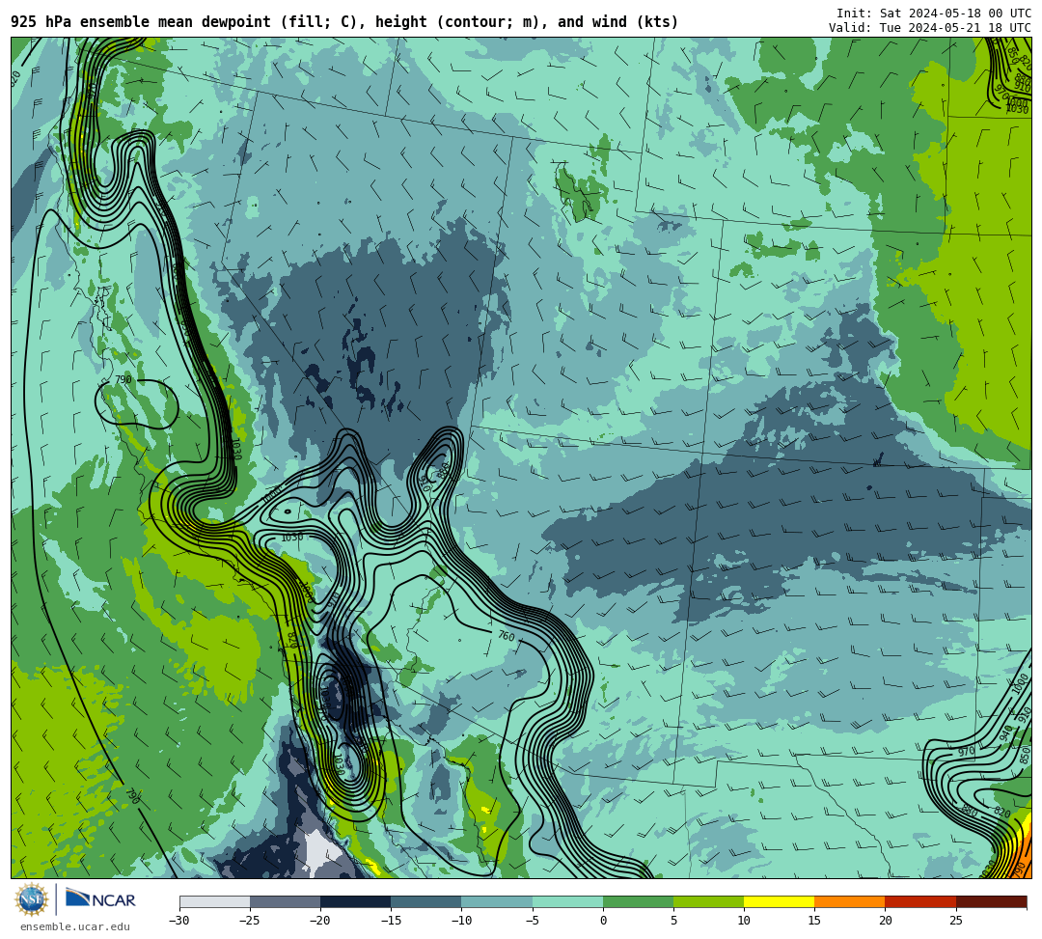The height and width of the screenshot is (939, 1042).
Task: Click the 20 to 25 red swatch
Action: [x=920, y=901]
